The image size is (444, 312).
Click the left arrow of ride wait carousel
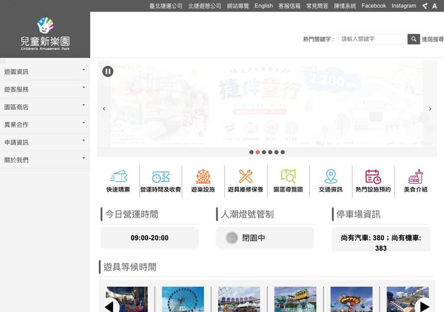point(109,307)
